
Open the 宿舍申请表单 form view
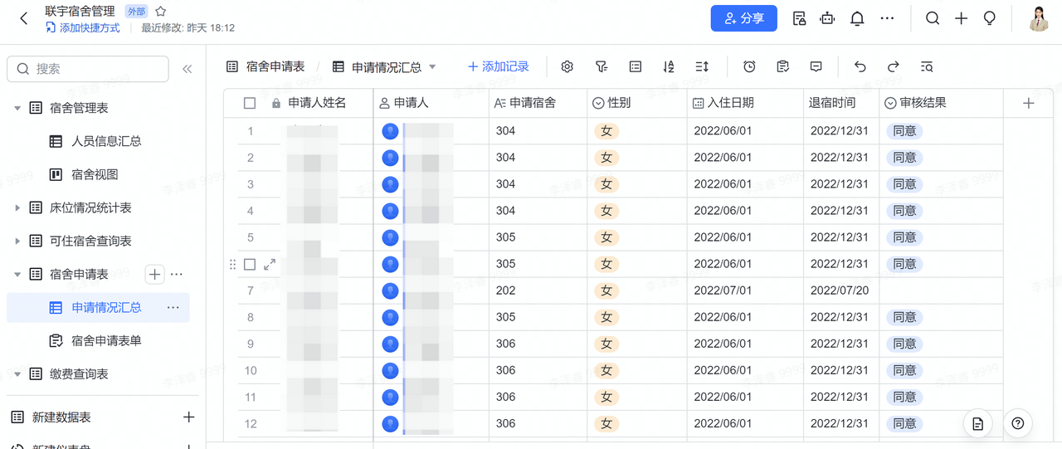pyautogui.click(x=106, y=341)
